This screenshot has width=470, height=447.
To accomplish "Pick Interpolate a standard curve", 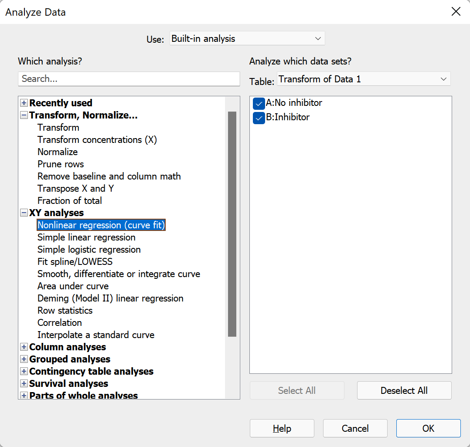I will click(x=96, y=335).
